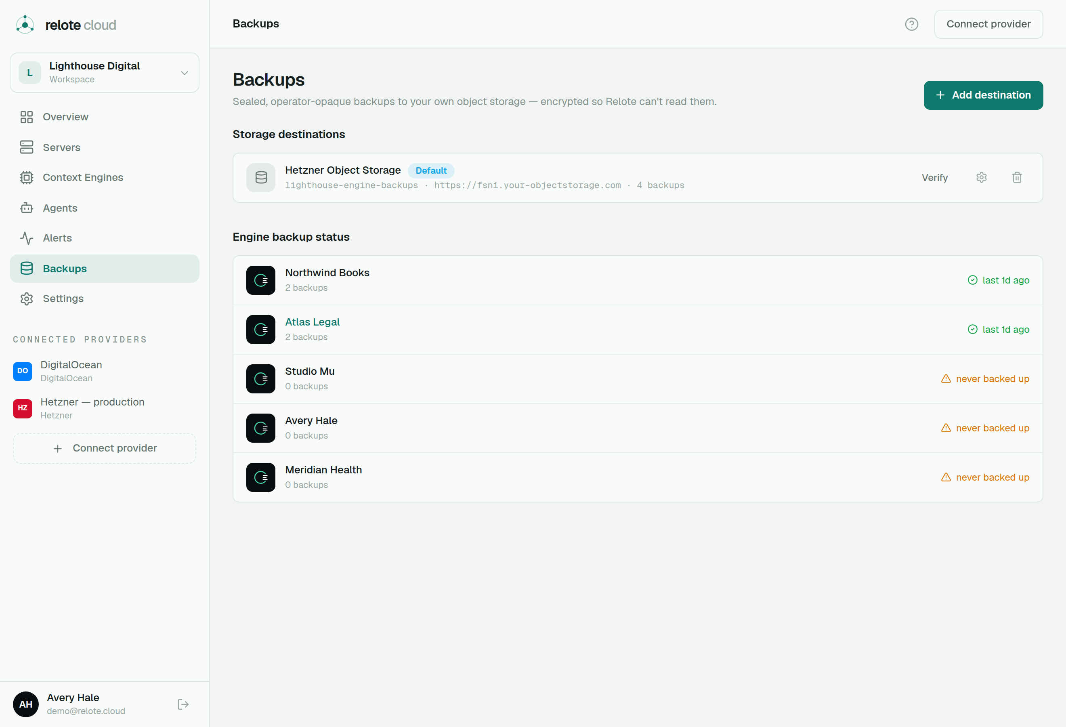Open the Atlas Legal engine link
Image resolution: width=1066 pixels, height=727 pixels.
click(x=312, y=322)
